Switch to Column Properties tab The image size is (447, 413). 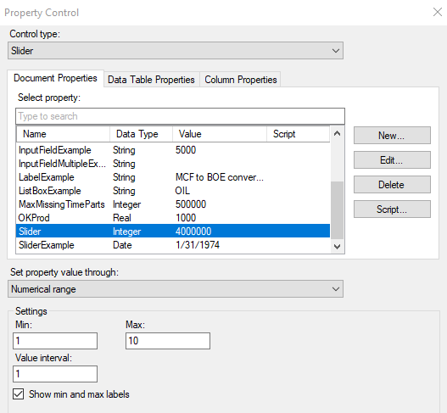[x=241, y=80]
